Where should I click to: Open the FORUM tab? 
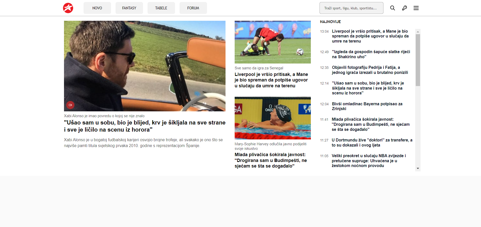click(193, 8)
